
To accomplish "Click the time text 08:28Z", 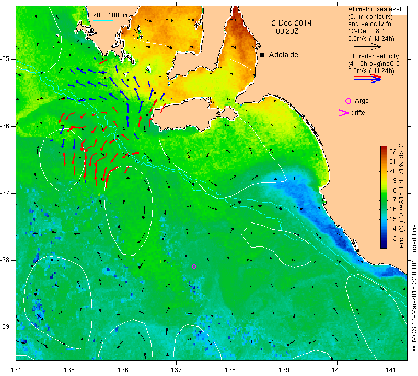I will 287,32.
